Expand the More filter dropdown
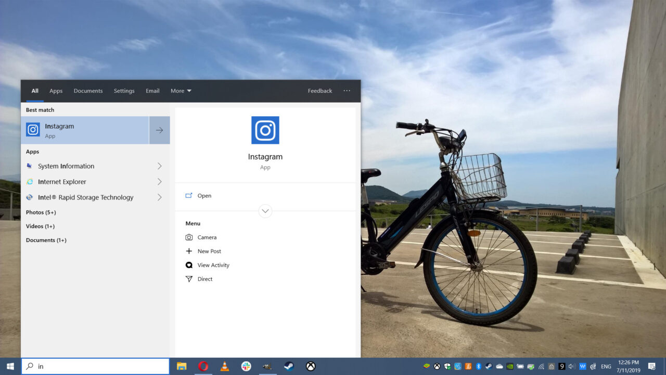The width and height of the screenshot is (666, 375). point(181,91)
